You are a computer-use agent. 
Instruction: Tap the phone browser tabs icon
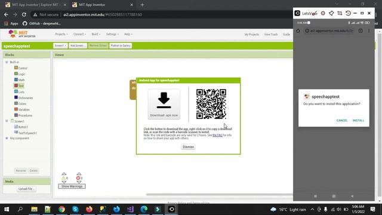tap(361, 30)
